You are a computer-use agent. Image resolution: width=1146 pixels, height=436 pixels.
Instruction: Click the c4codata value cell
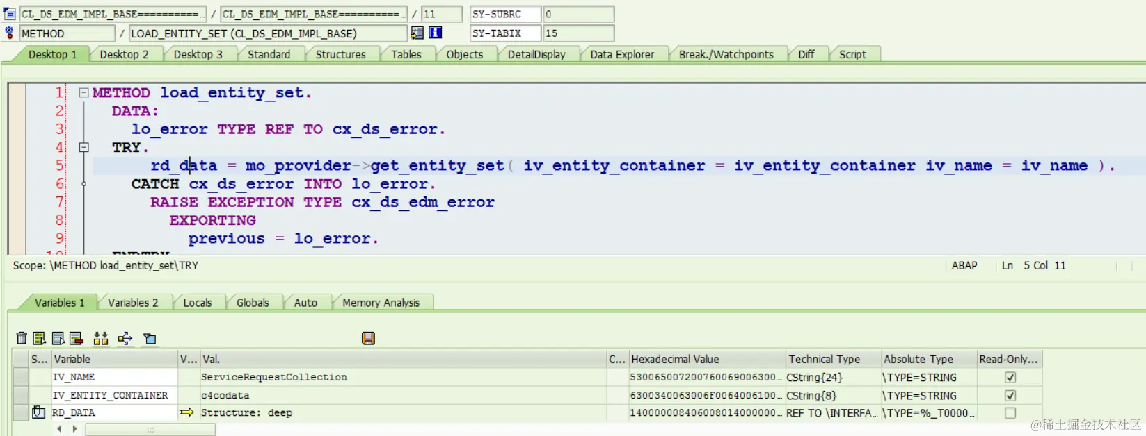coord(403,395)
